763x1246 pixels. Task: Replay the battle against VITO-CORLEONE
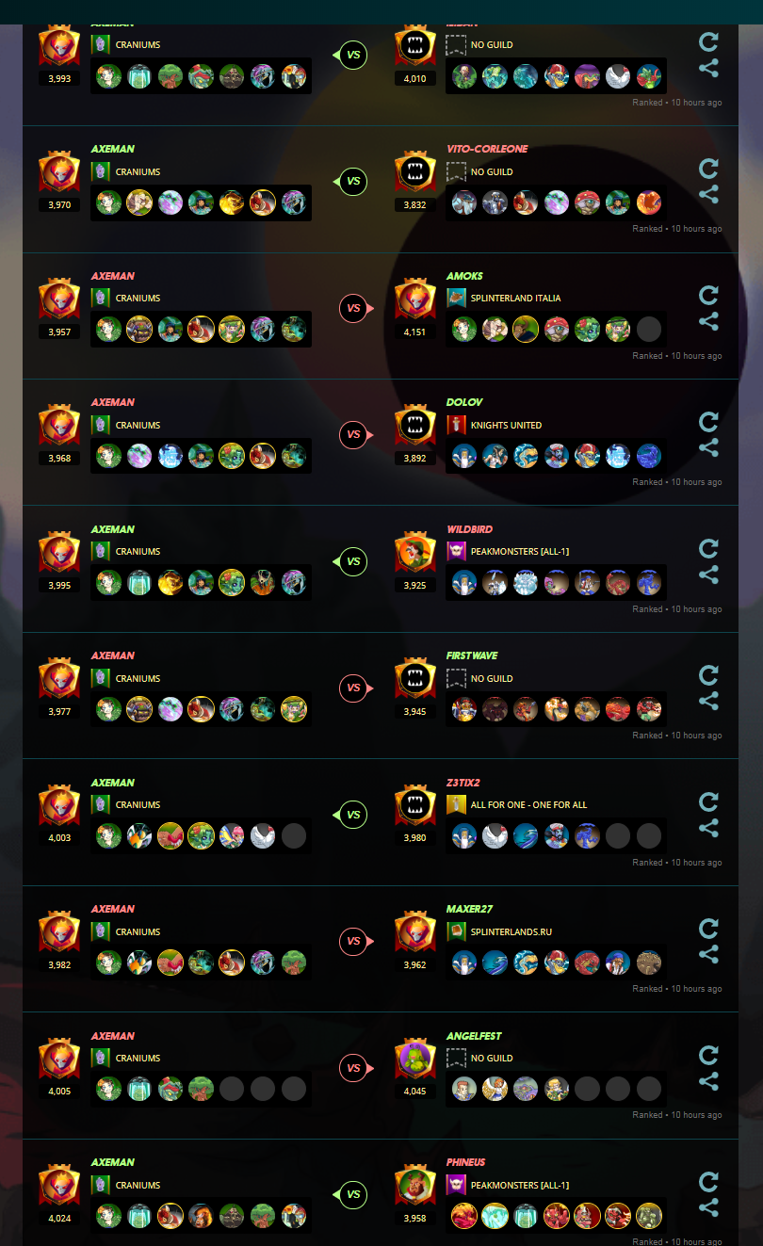click(x=708, y=169)
